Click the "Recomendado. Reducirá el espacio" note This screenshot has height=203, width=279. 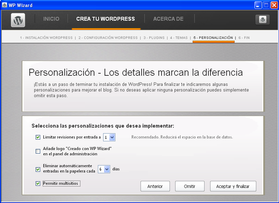point(182,137)
